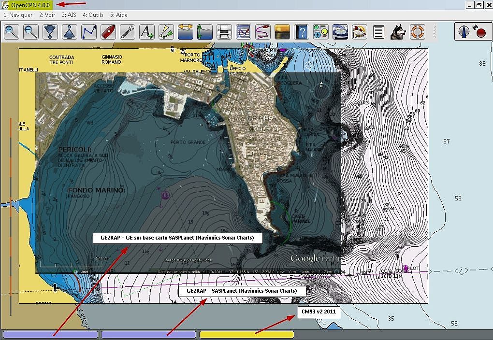Open Options with the wrench icon

(x=128, y=32)
